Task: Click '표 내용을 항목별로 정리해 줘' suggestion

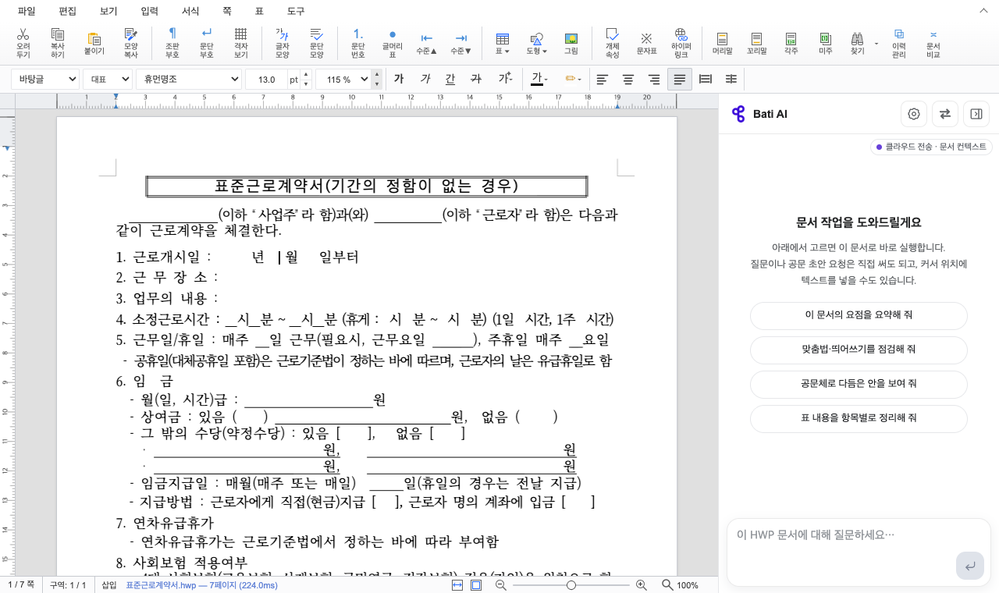Action: (859, 418)
